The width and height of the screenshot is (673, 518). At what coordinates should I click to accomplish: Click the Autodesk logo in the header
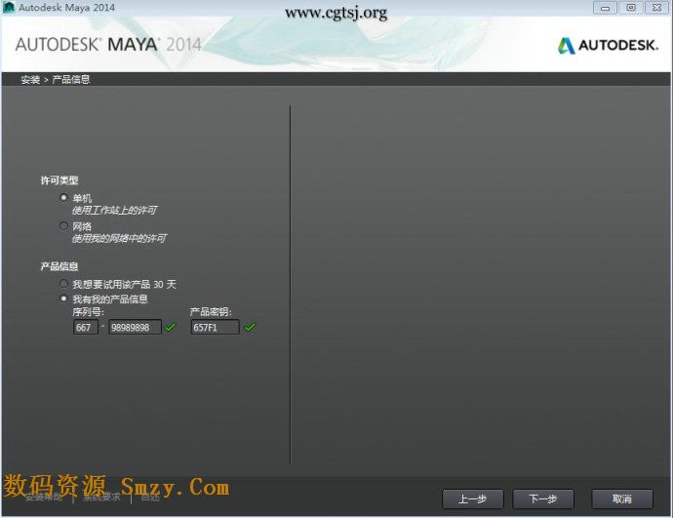608,45
